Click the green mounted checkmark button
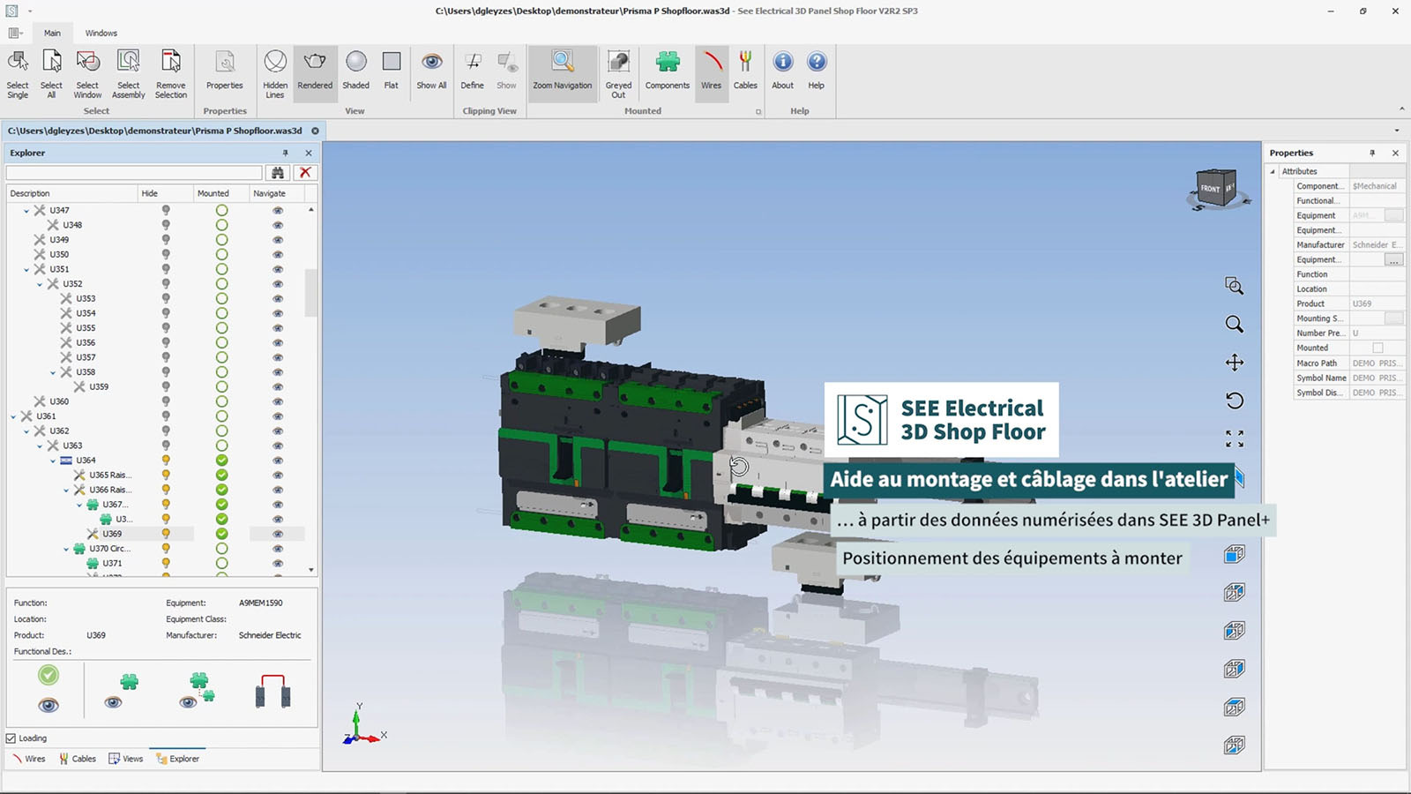1411x794 pixels. (49, 676)
